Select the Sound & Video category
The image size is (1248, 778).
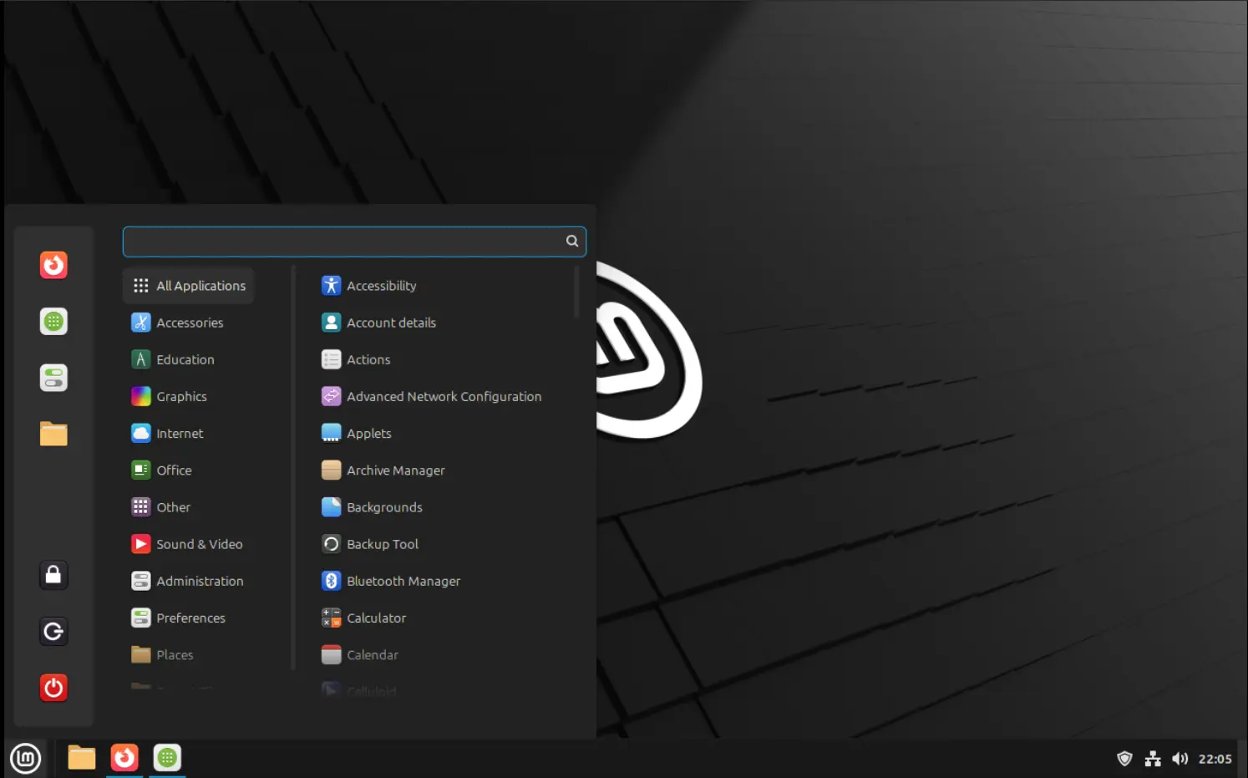[199, 543]
